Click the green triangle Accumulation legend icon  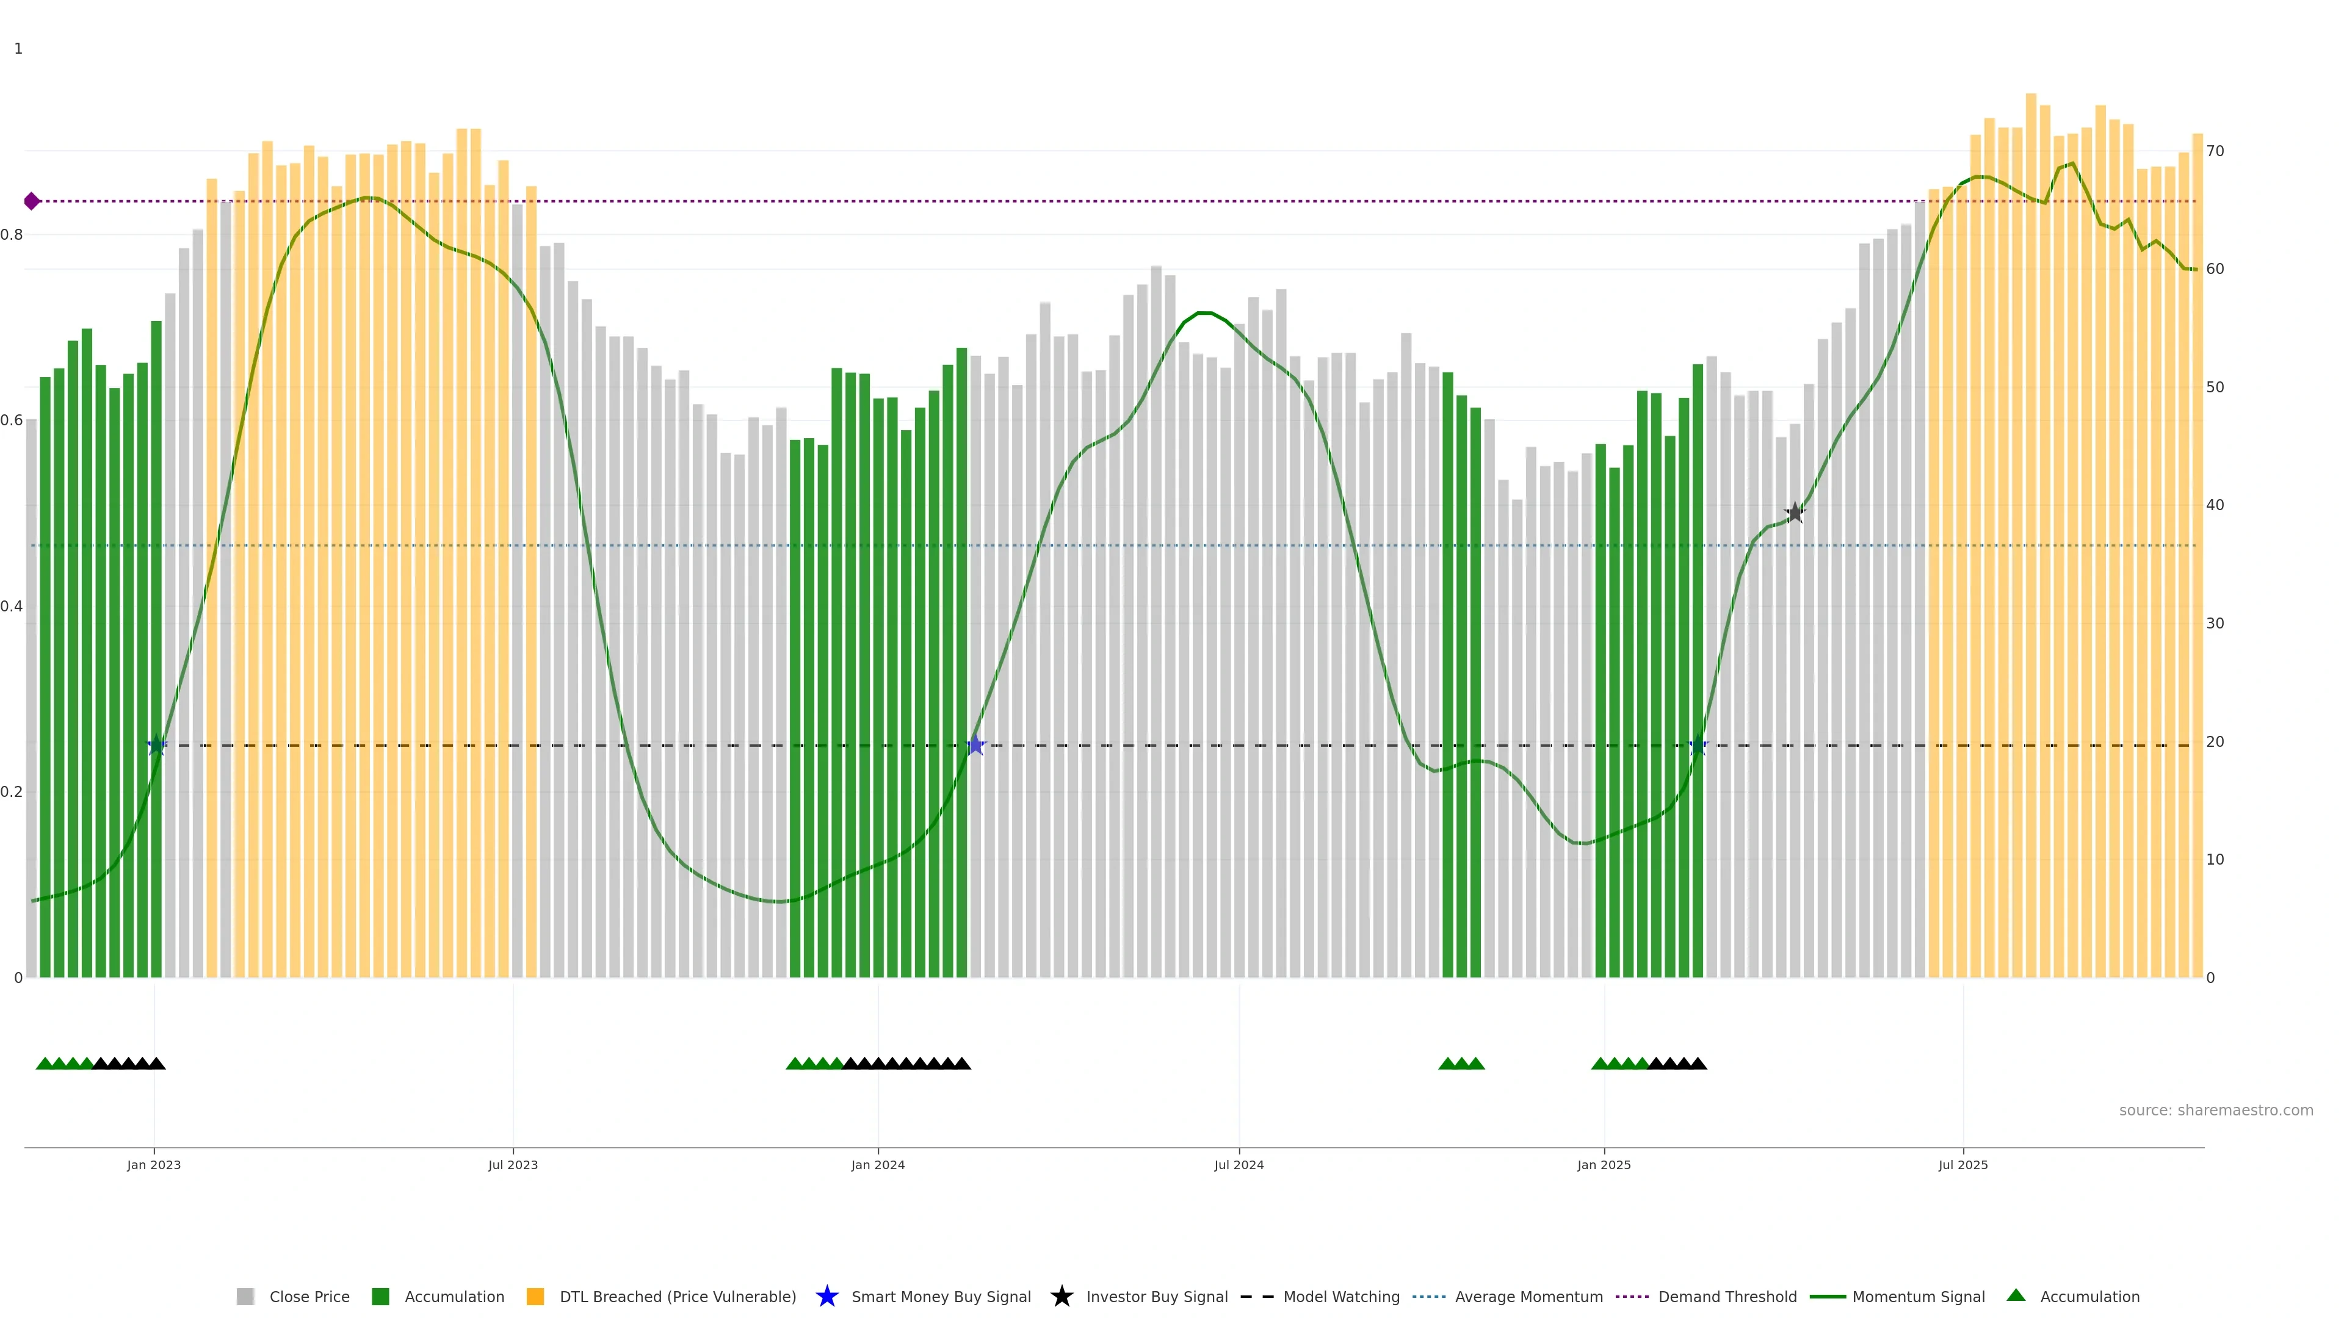point(2016,1295)
